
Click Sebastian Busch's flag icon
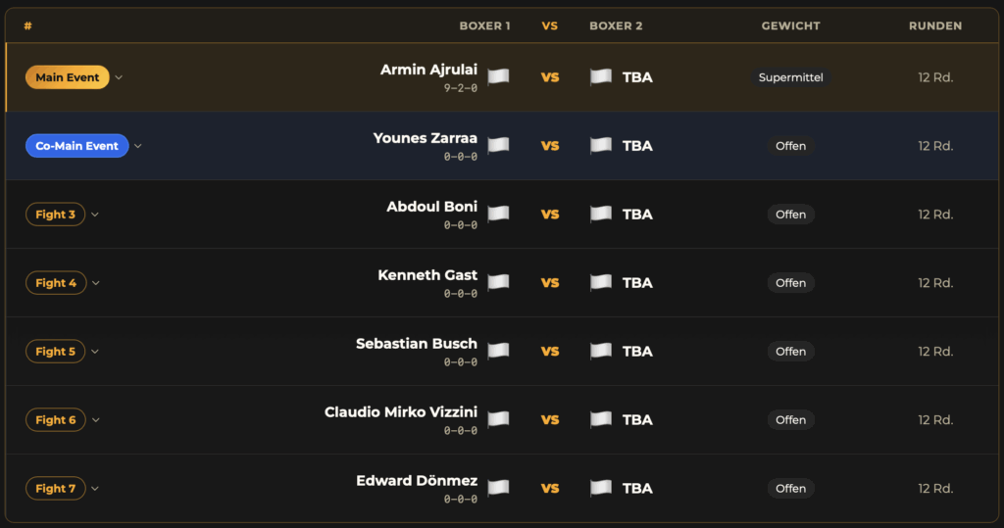click(x=498, y=351)
